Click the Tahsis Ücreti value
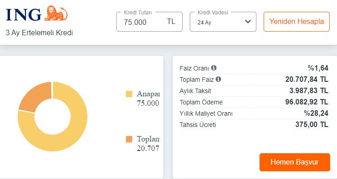The width and height of the screenshot is (337, 179). [312, 125]
